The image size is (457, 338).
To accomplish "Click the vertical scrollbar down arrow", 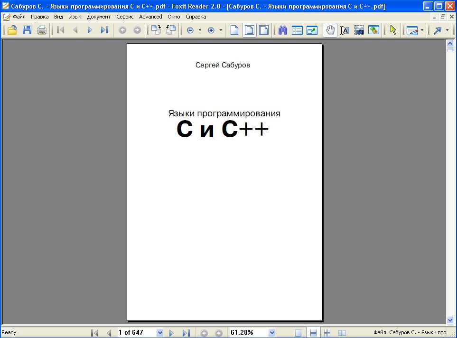I will 450,320.
